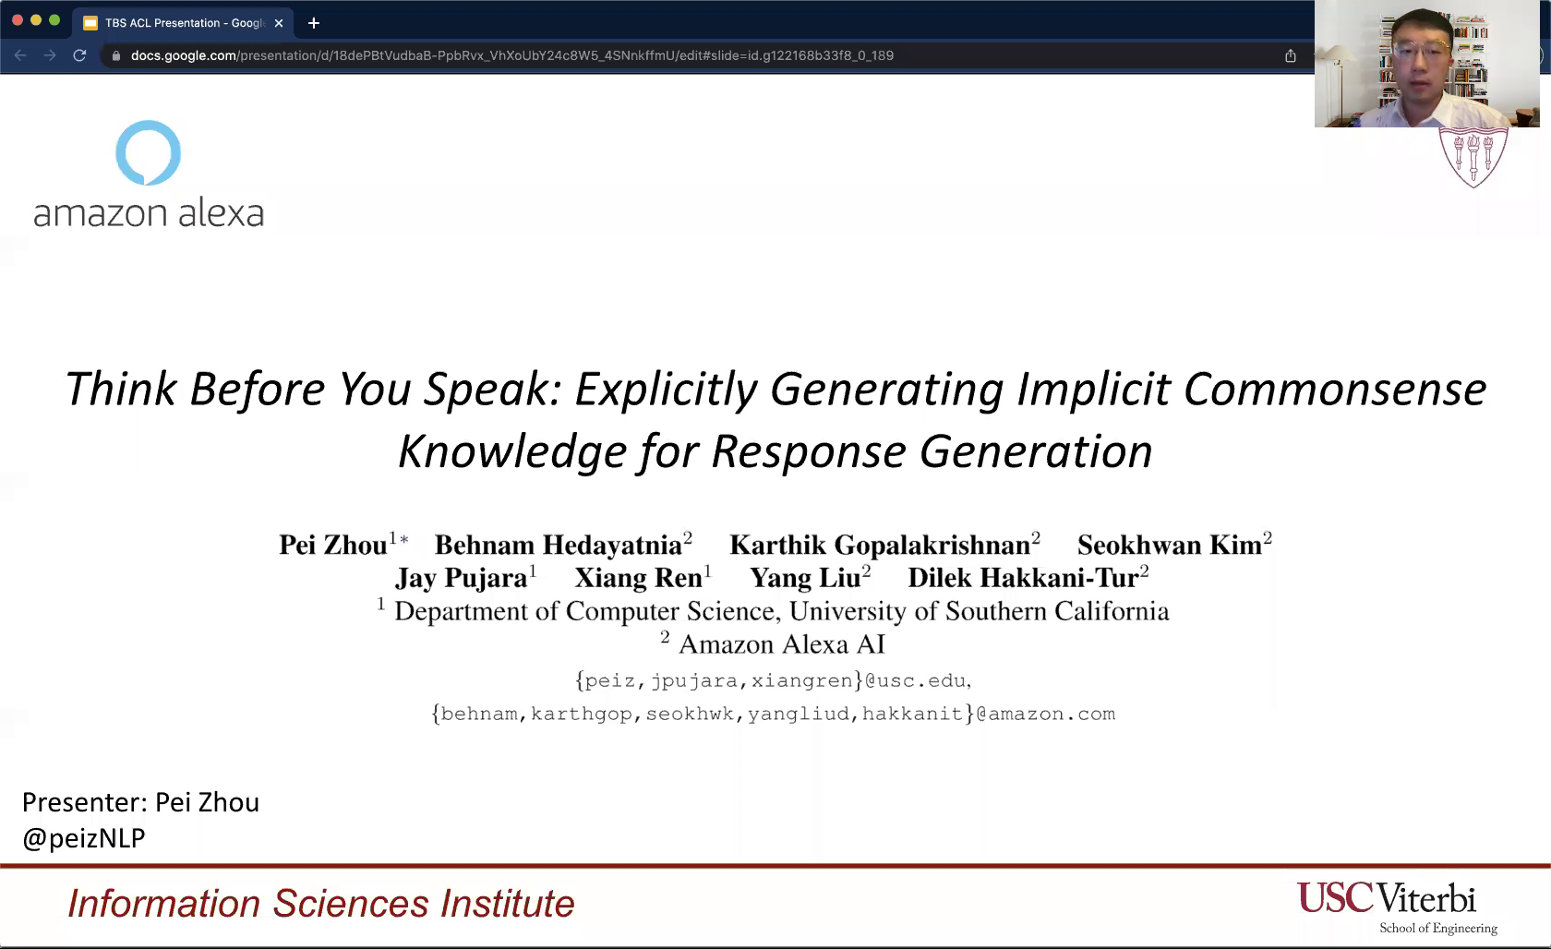Click the '@peizNLP' handle
This screenshot has width=1551, height=949.
[83, 838]
